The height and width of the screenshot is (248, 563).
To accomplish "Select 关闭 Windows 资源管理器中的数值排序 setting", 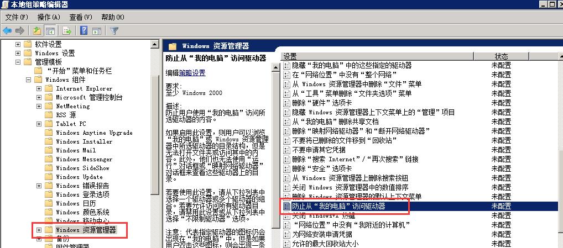I will pyautogui.click(x=350, y=187).
